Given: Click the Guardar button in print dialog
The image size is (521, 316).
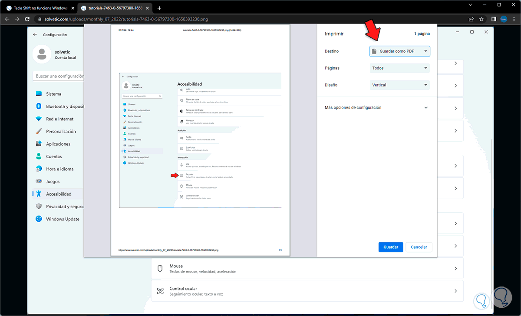Looking at the screenshot, I should 391,247.
